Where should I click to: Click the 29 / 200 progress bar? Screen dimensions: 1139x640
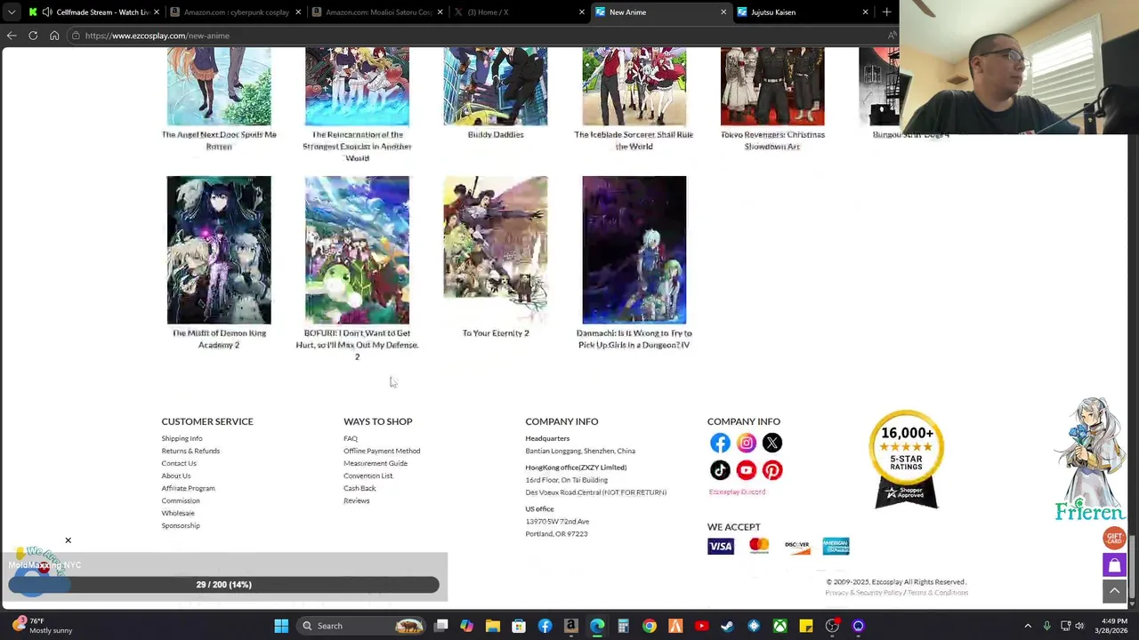(223, 584)
